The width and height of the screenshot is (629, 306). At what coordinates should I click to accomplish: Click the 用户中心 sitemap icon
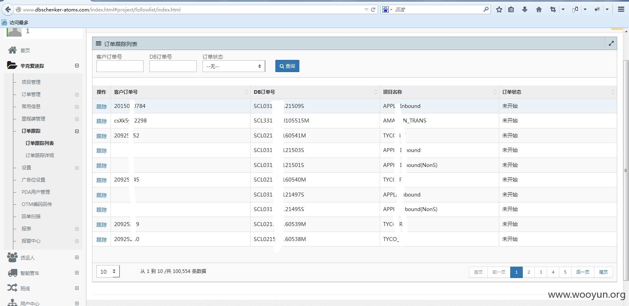point(12,303)
